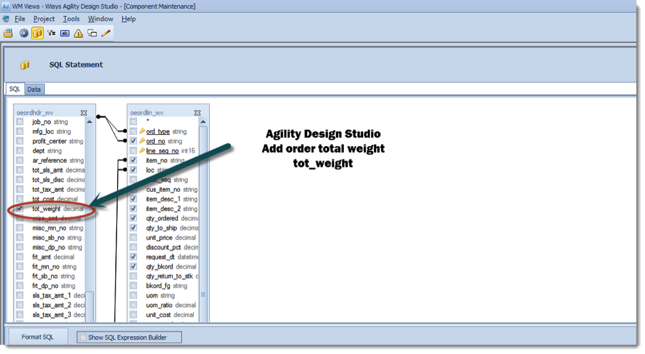Click scroll-up arrow in oeordhdr_wv list
This screenshot has width=645, height=354.
89,122
